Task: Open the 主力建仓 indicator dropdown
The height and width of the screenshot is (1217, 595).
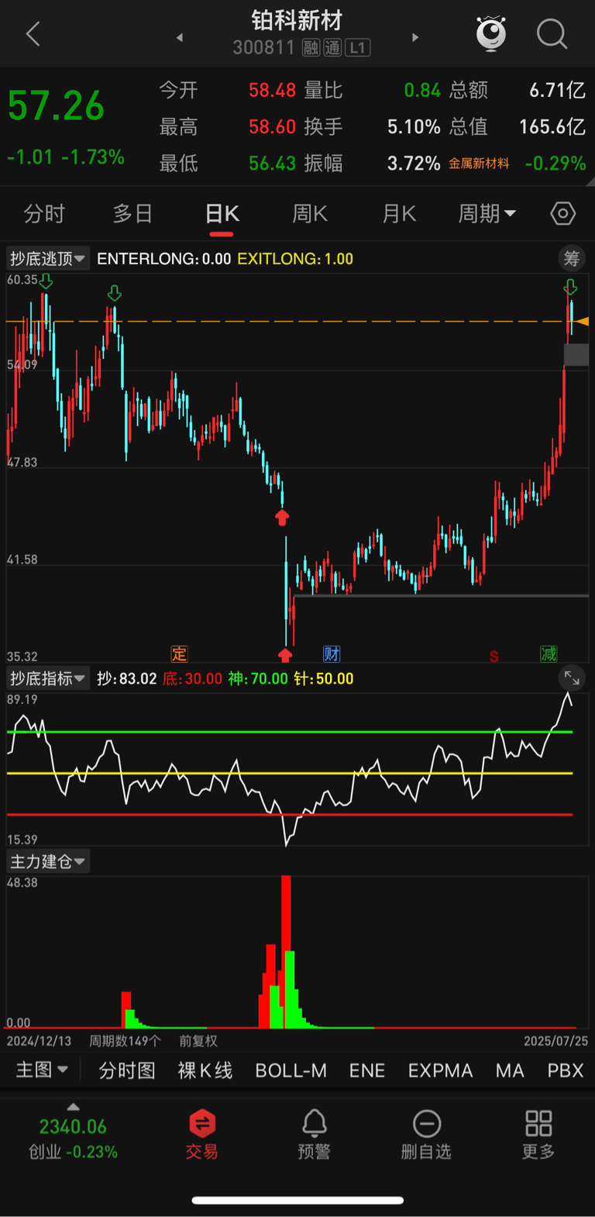Action: (48, 861)
